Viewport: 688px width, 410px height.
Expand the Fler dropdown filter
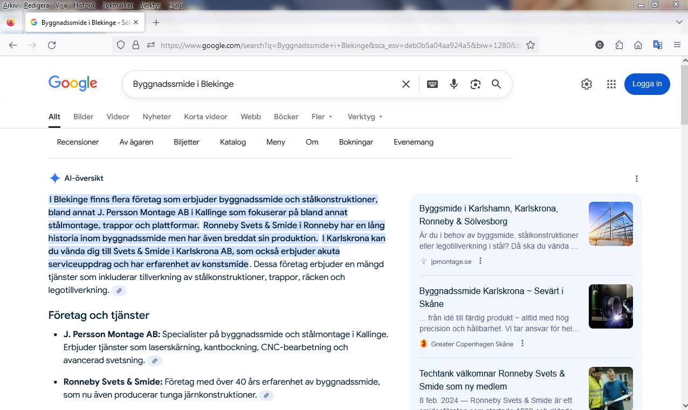322,117
